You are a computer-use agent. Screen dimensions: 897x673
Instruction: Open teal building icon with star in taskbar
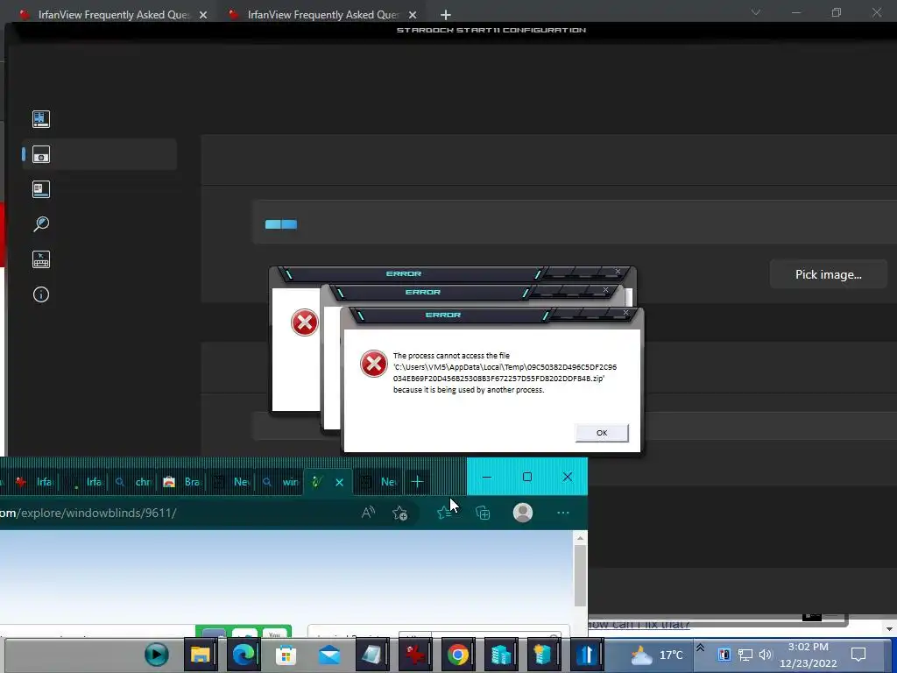point(543,655)
